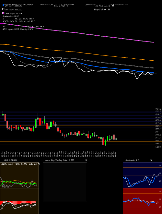This screenshot has height=214, width=162.
Task: Click the red RSI chart panel
Action: (142, 201)
